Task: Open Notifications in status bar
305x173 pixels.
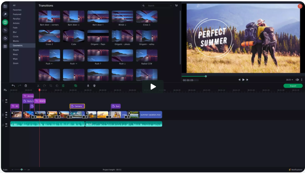Action: pyautogui.click(x=296, y=170)
